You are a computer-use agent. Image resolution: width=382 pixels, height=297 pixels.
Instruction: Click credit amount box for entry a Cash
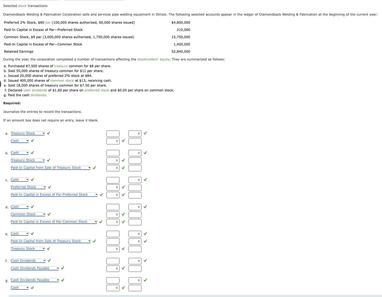pos(135,141)
